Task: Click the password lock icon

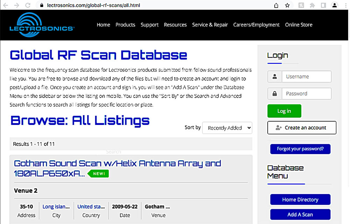Action: [x=275, y=93]
